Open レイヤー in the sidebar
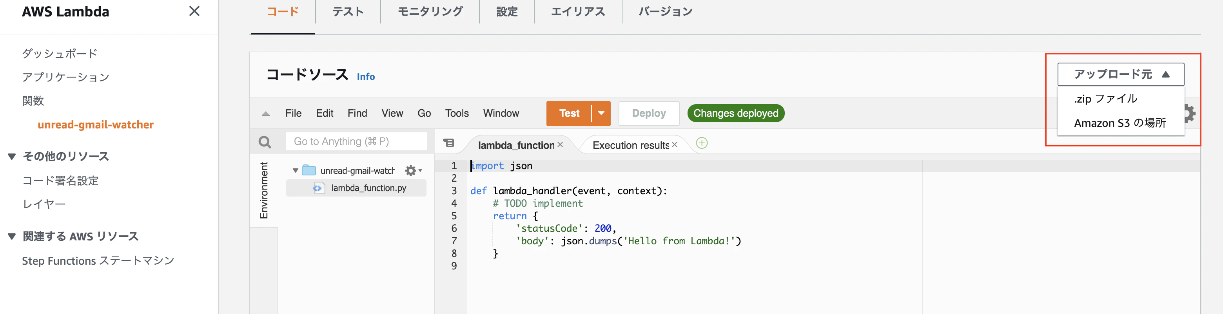The image size is (1223, 314). 44,204
